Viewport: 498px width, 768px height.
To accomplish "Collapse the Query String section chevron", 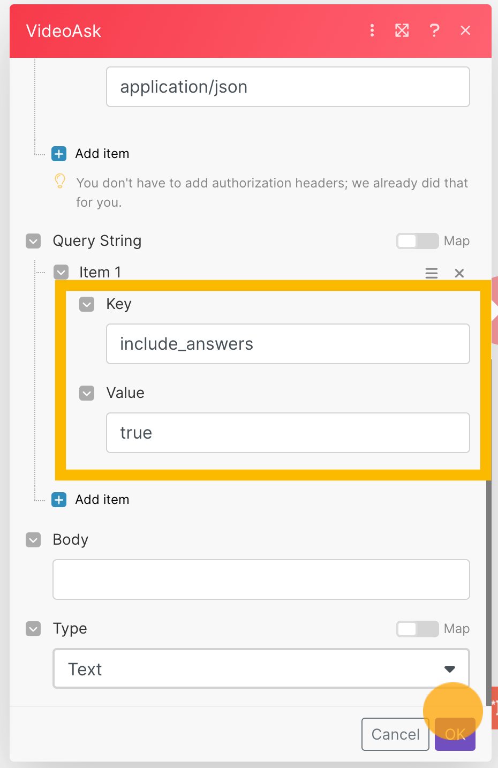I will (33, 241).
